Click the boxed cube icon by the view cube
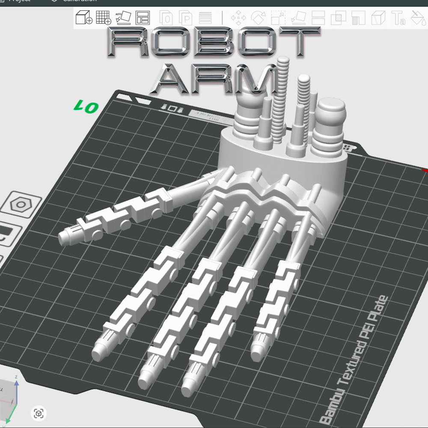 coord(39,413)
